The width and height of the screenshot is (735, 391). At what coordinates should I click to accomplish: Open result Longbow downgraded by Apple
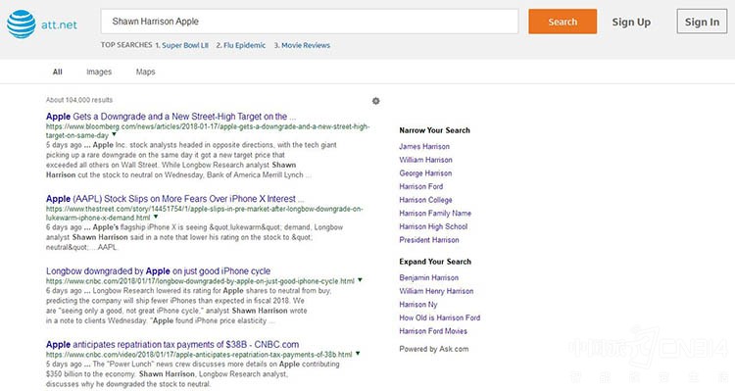pos(158,271)
